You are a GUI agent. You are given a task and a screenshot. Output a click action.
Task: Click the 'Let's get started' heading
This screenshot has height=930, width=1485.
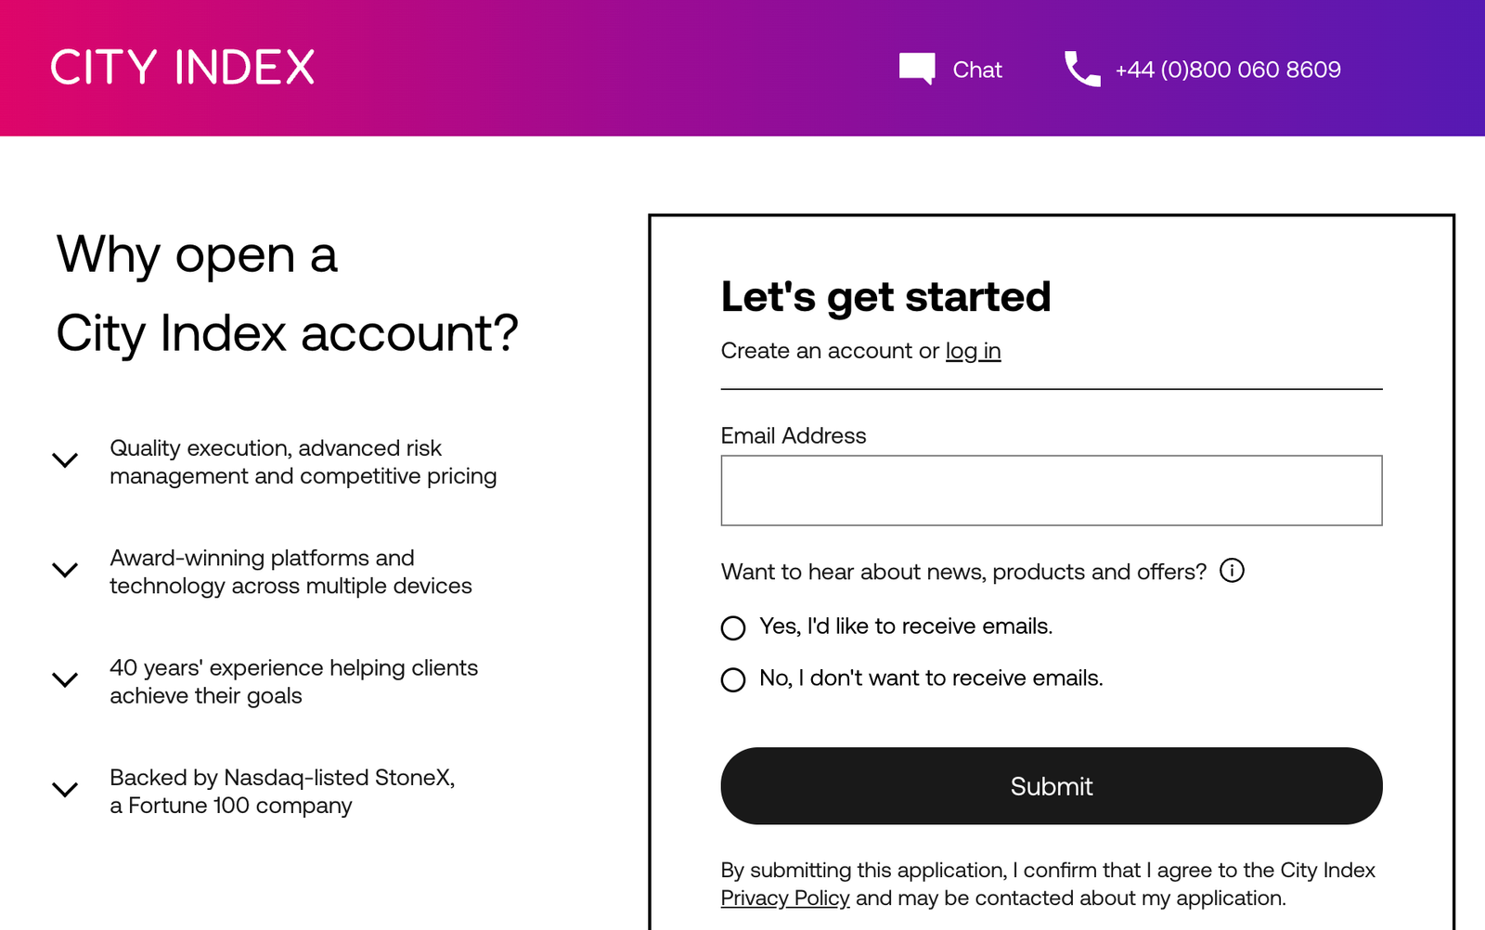[885, 296]
